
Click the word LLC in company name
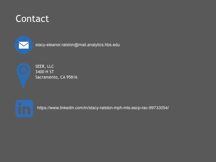[50, 66]
